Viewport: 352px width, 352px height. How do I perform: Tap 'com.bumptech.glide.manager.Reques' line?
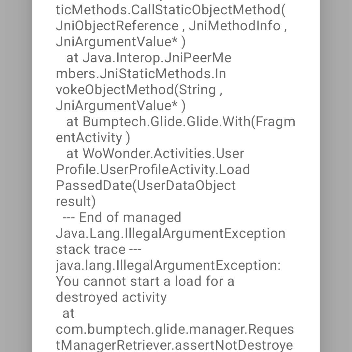[x=175, y=330]
